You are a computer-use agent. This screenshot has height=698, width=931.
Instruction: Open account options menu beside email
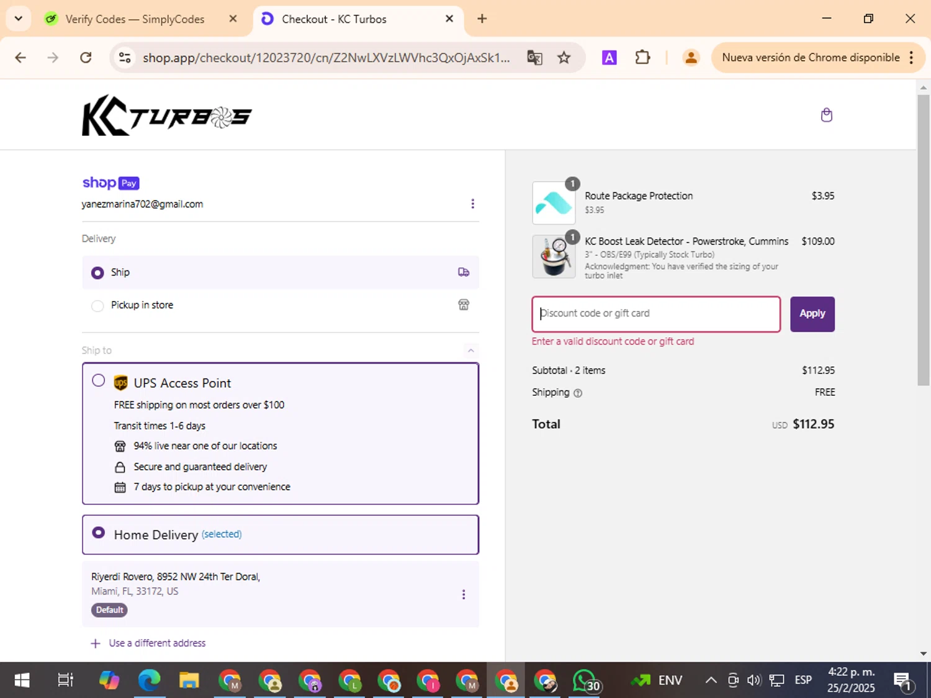click(x=472, y=204)
